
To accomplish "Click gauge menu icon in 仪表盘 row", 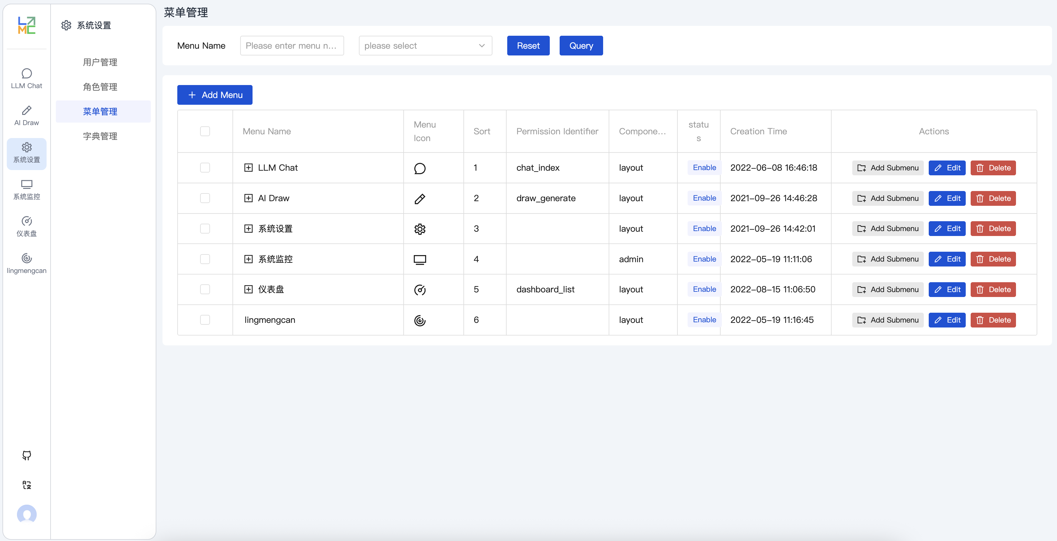I will tap(420, 290).
